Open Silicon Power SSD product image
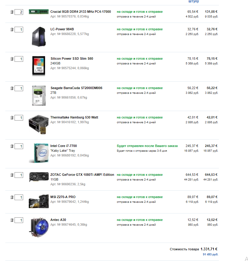The width and height of the screenshot is (248, 261). [x=39, y=66]
